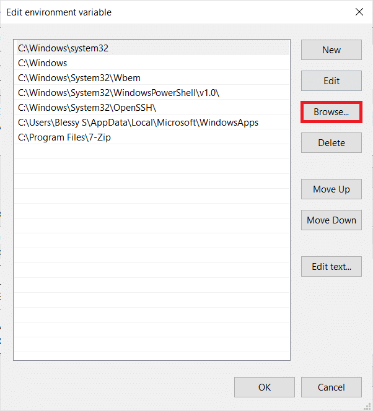The width and height of the screenshot is (373, 411).
Task: Delete the selected path entry
Action: pyautogui.click(x=331, y=143)
